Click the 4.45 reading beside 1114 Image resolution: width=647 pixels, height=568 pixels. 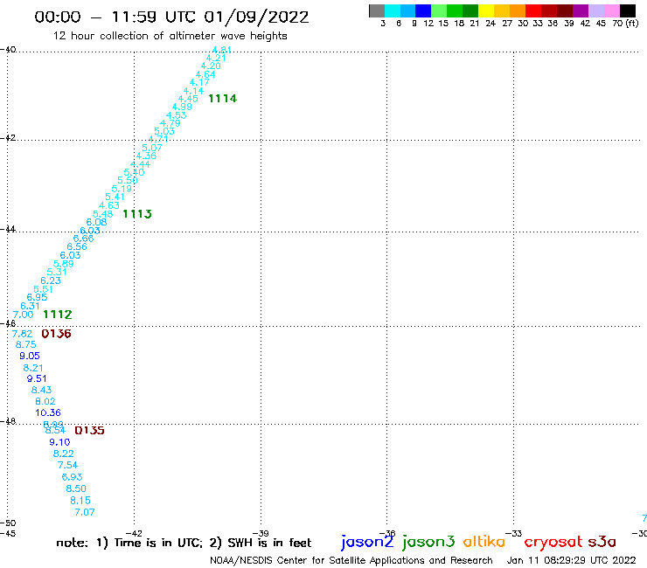[x=188, y=99]
